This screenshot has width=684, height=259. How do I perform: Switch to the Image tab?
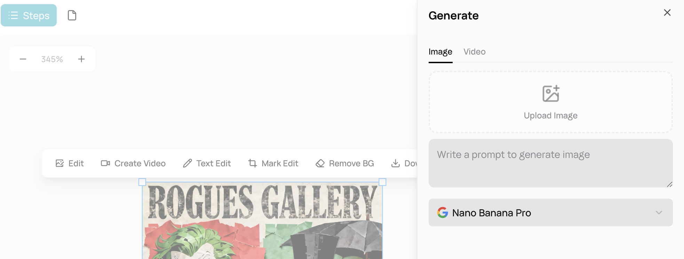coord(440,52)
